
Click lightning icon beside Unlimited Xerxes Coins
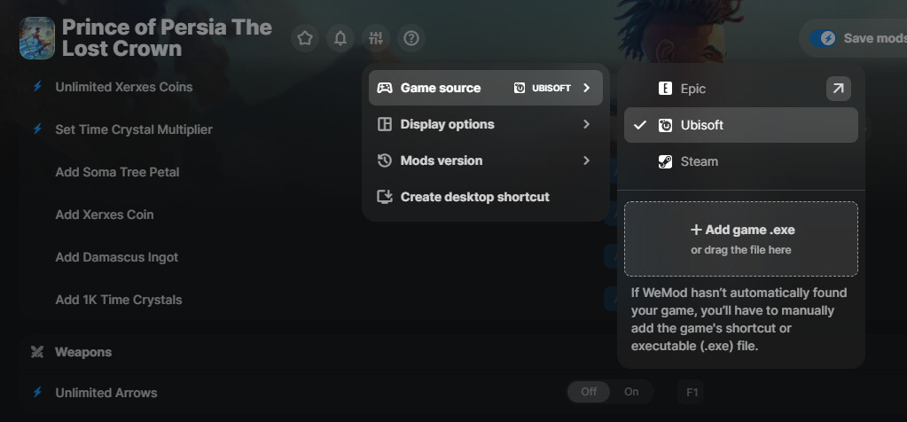[37, 87]
